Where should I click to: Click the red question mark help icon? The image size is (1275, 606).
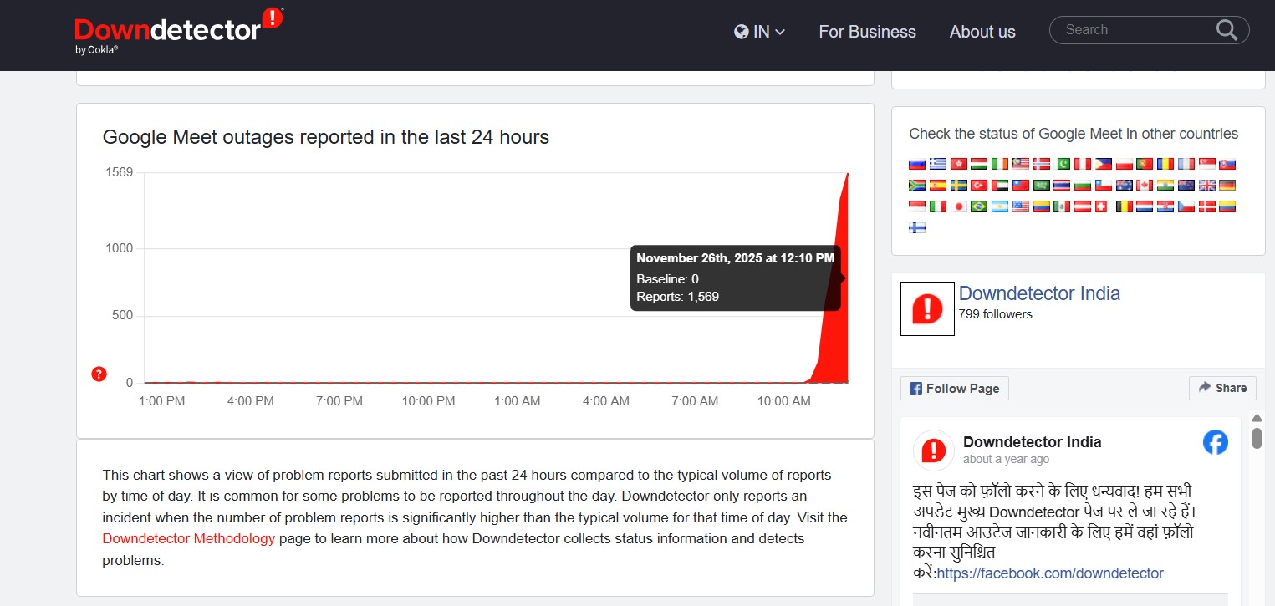point(99,374)
